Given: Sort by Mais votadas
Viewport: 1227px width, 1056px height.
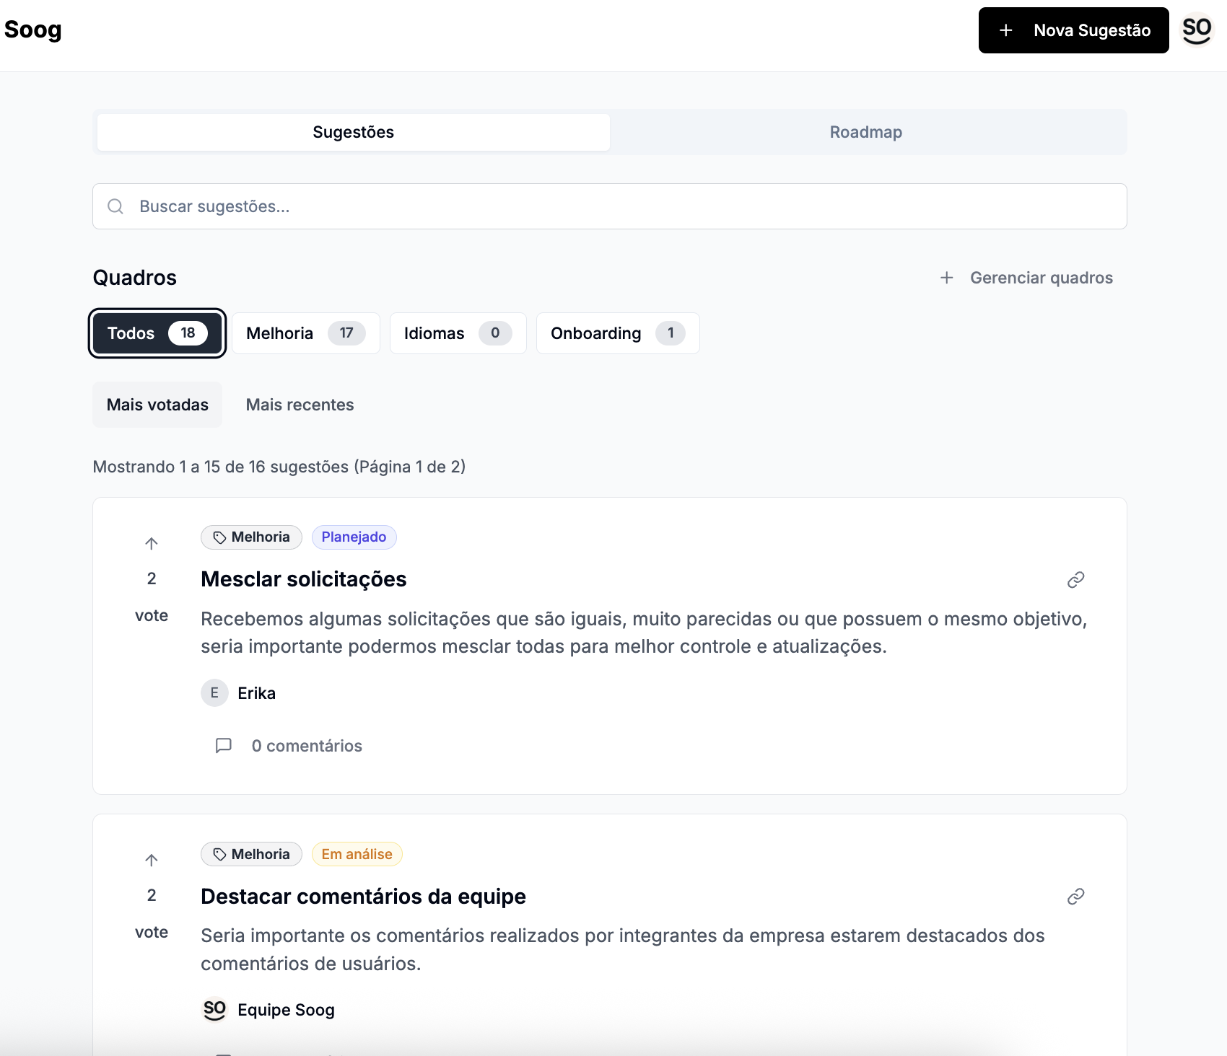Looking at the screenshot, I should 157,405.
